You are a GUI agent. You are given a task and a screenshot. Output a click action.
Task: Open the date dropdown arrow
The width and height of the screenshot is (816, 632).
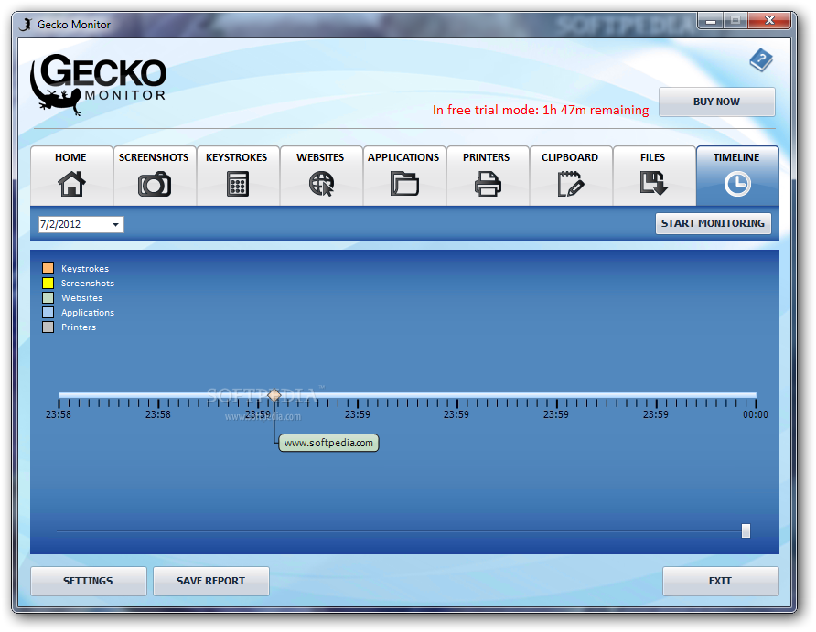point(115,225)
